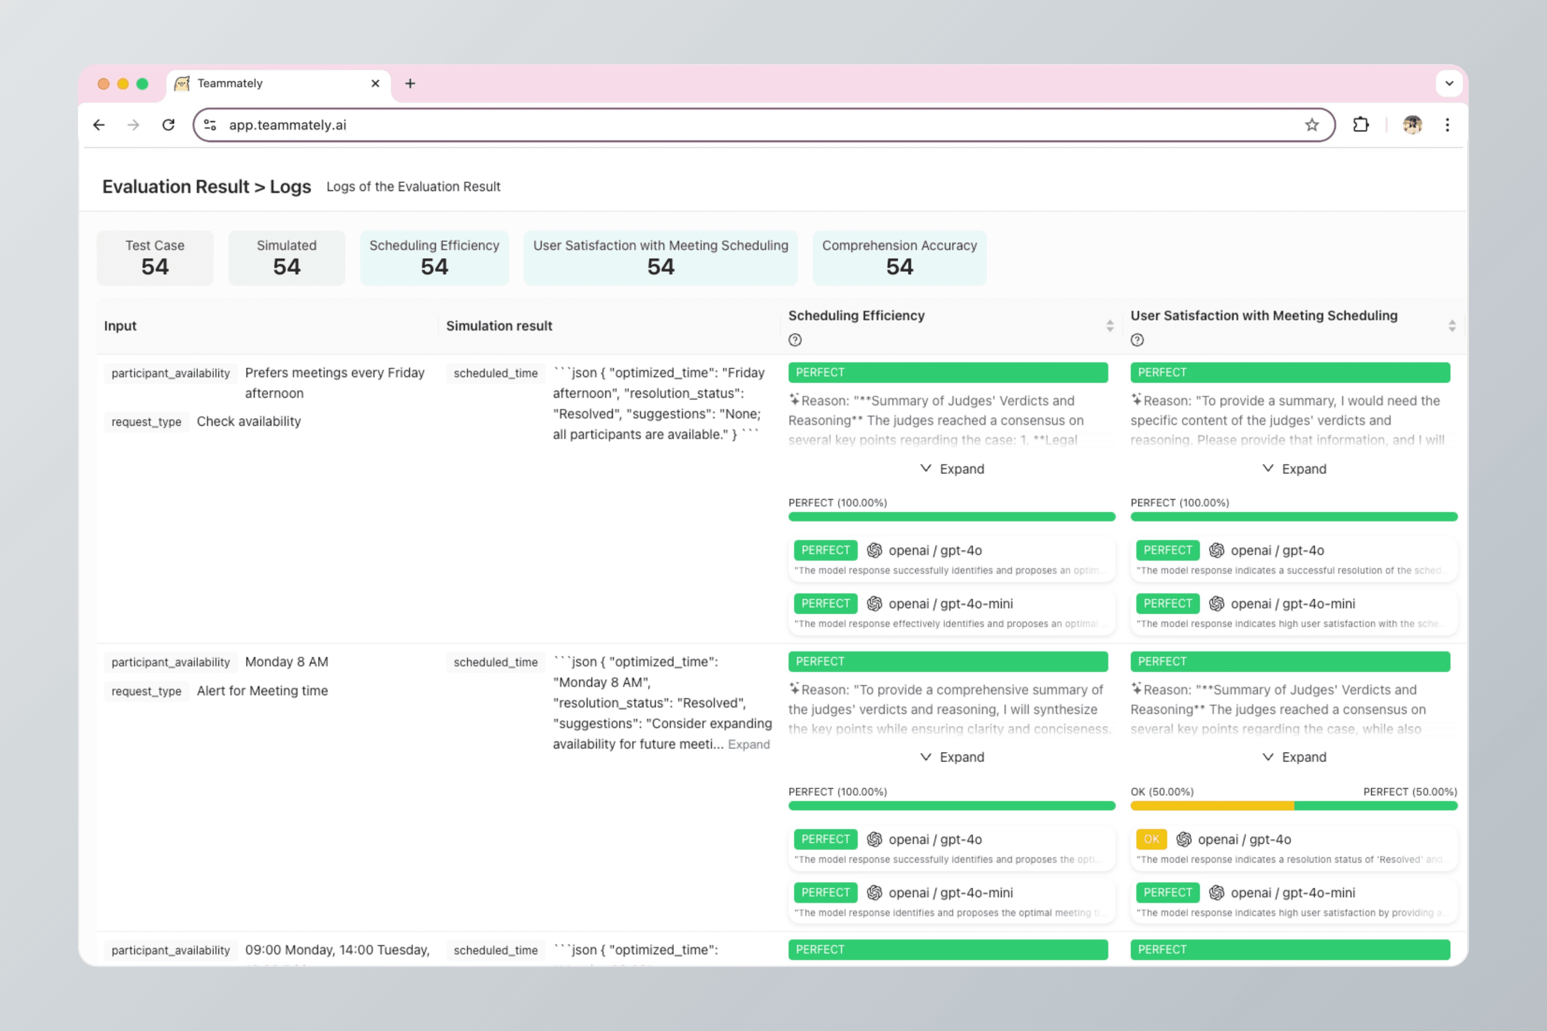Expand truncated Monday 8 AM simulation result

(x=748, y=744)
